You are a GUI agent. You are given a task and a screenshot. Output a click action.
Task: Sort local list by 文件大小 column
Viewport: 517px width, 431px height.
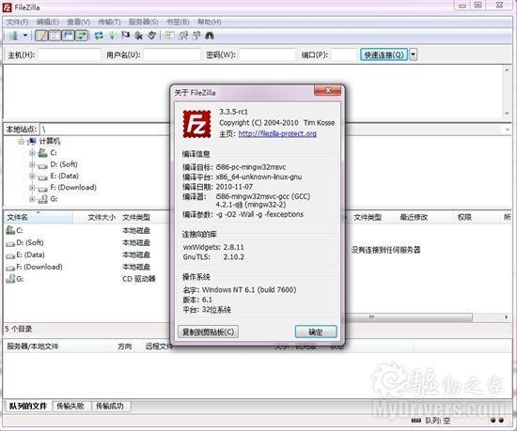coord(96,217)
